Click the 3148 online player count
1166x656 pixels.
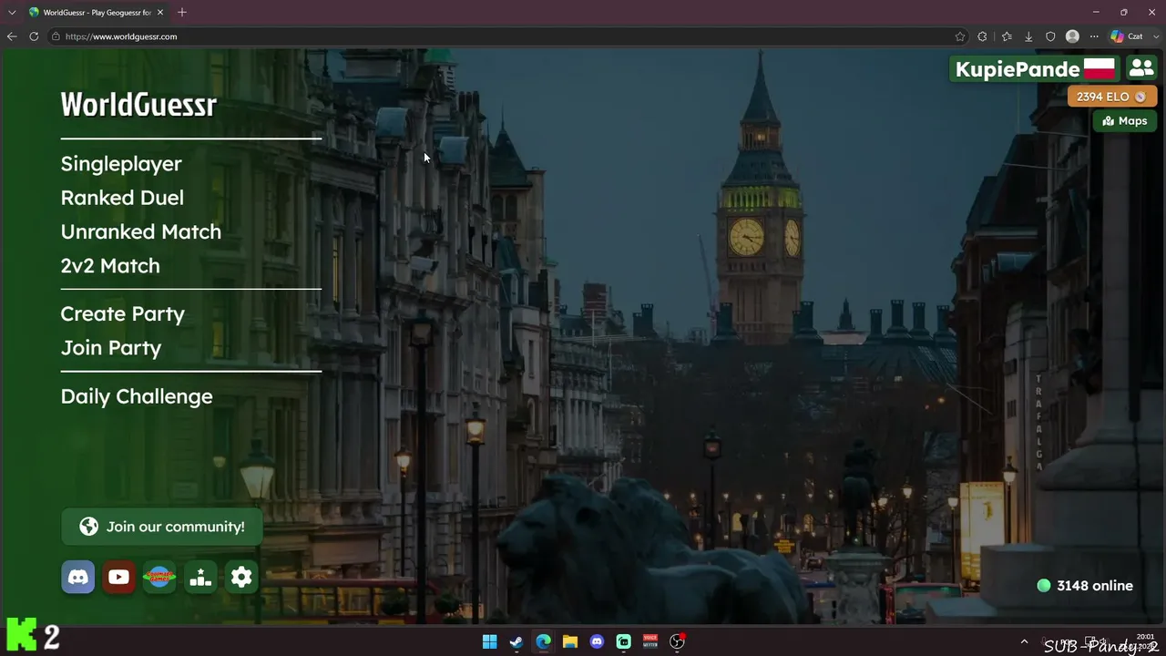point(1085,586)
